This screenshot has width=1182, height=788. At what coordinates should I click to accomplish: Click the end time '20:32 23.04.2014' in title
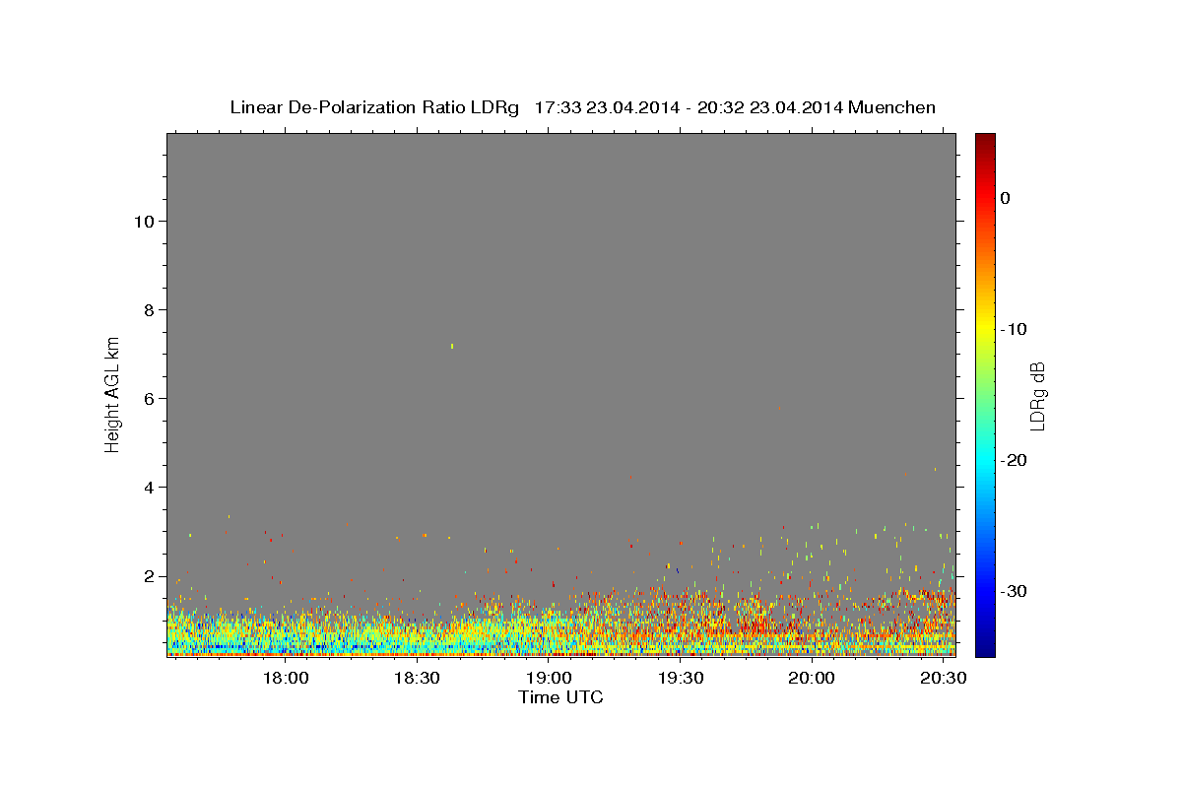tap(769, 107)
